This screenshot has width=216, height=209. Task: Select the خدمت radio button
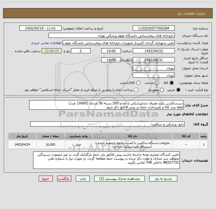tap(157, 83)
